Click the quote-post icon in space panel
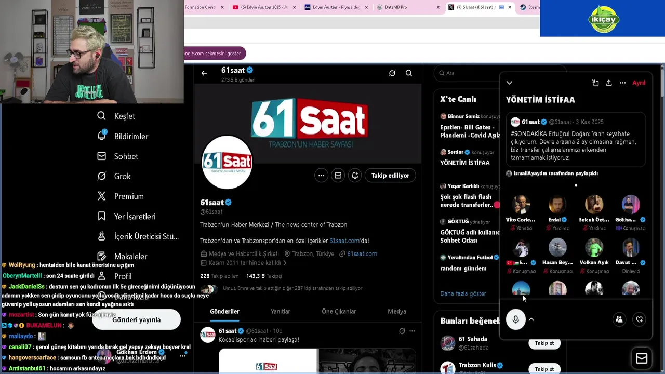This screenshot has width=665, height=374. [595, 83]
